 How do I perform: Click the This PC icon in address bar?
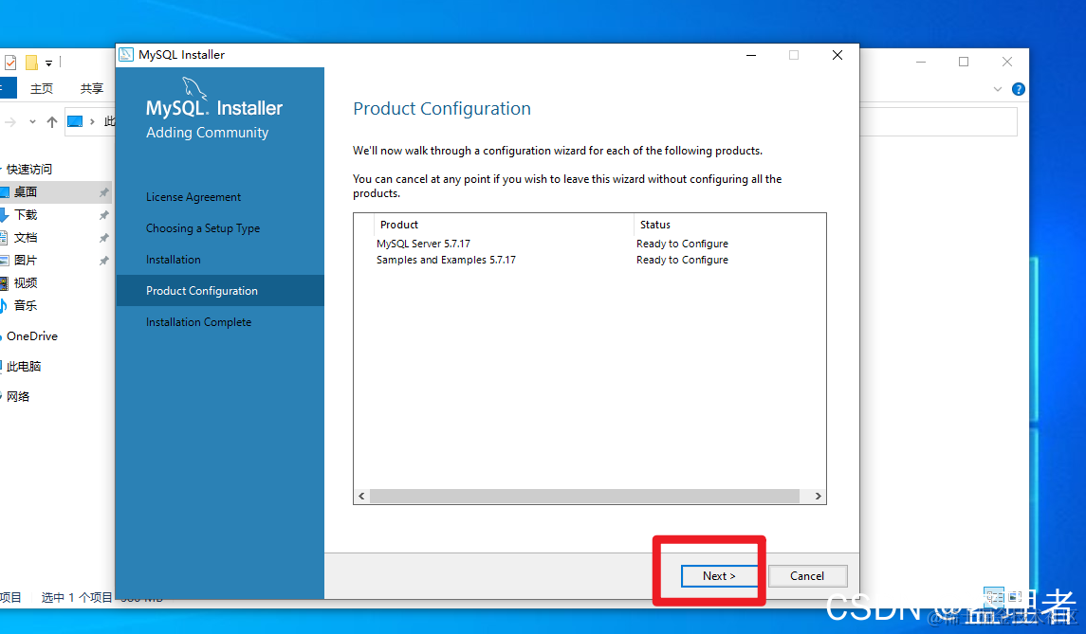[x=75, y=122]
